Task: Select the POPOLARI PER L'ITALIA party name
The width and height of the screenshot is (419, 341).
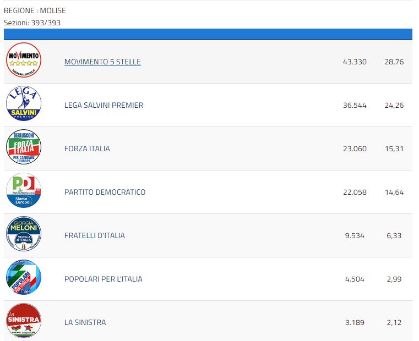Action: click(x=104, y=279)
